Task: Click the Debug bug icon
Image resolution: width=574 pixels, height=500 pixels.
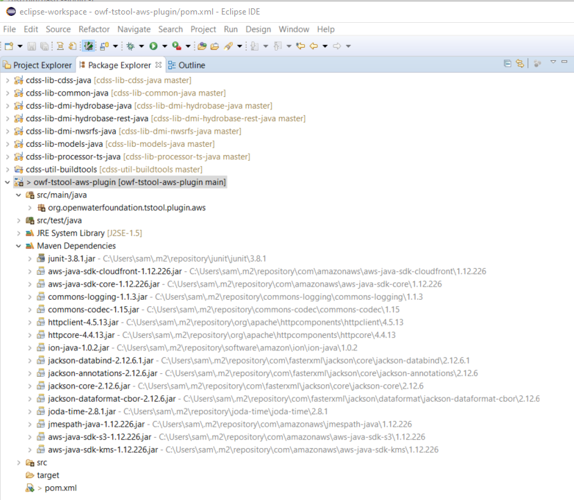Action: coord(130,46)
